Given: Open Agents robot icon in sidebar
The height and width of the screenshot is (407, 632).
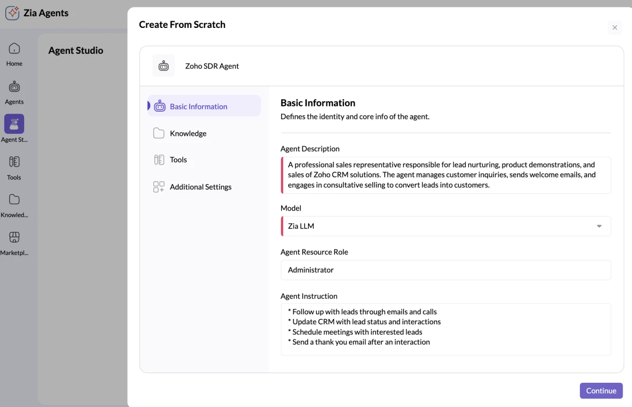Looking at the screenshot, I should (x=14, y=87).
